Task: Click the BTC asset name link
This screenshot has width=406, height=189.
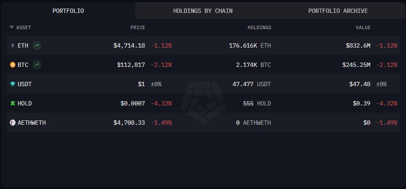Action: pyautogui.click(x=23, y=65)
